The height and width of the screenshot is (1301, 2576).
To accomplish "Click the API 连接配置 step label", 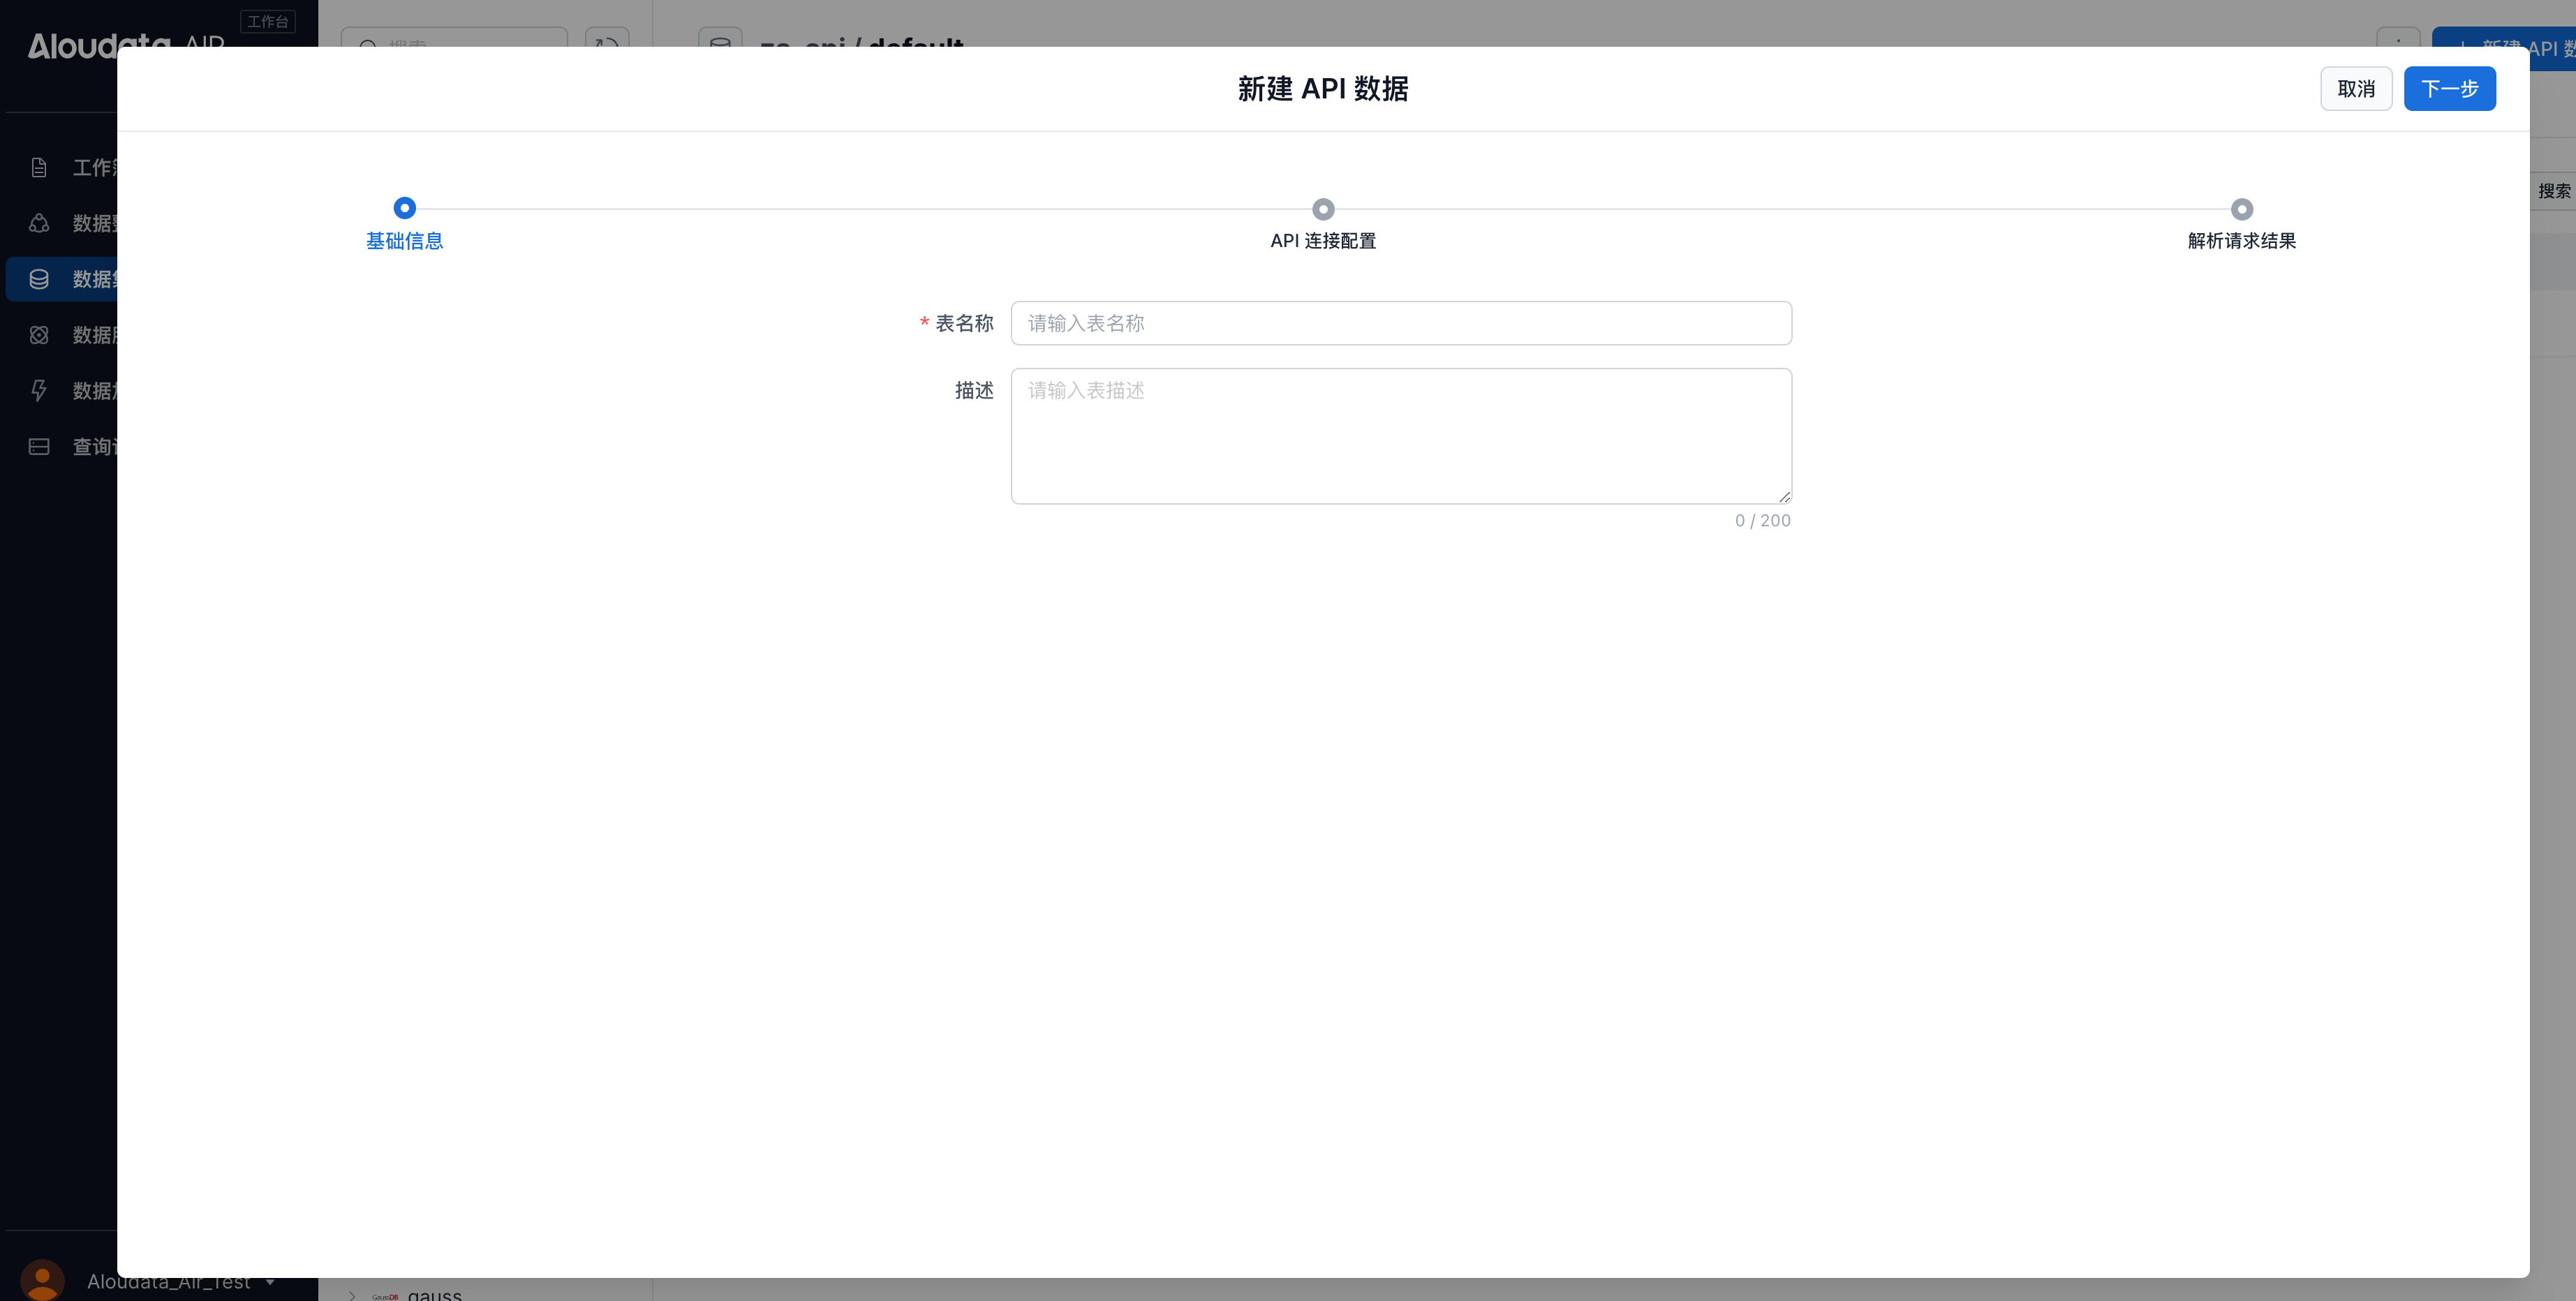I will (1323, 241).
